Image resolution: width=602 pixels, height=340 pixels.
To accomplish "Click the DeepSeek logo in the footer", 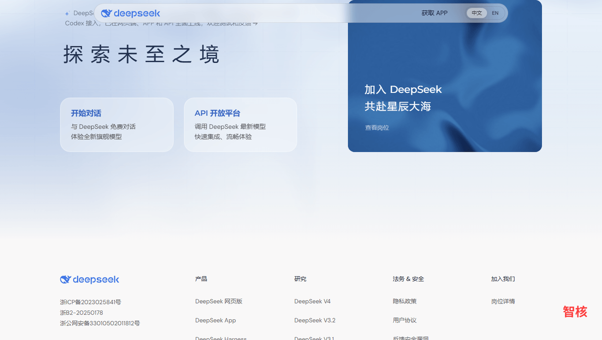I will 89,279.
